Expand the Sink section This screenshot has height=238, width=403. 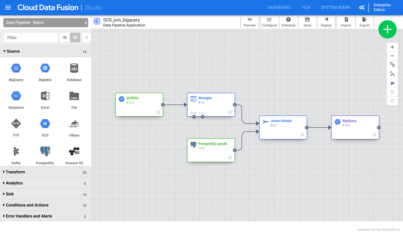pyautogui.click(x=45, y=194)
